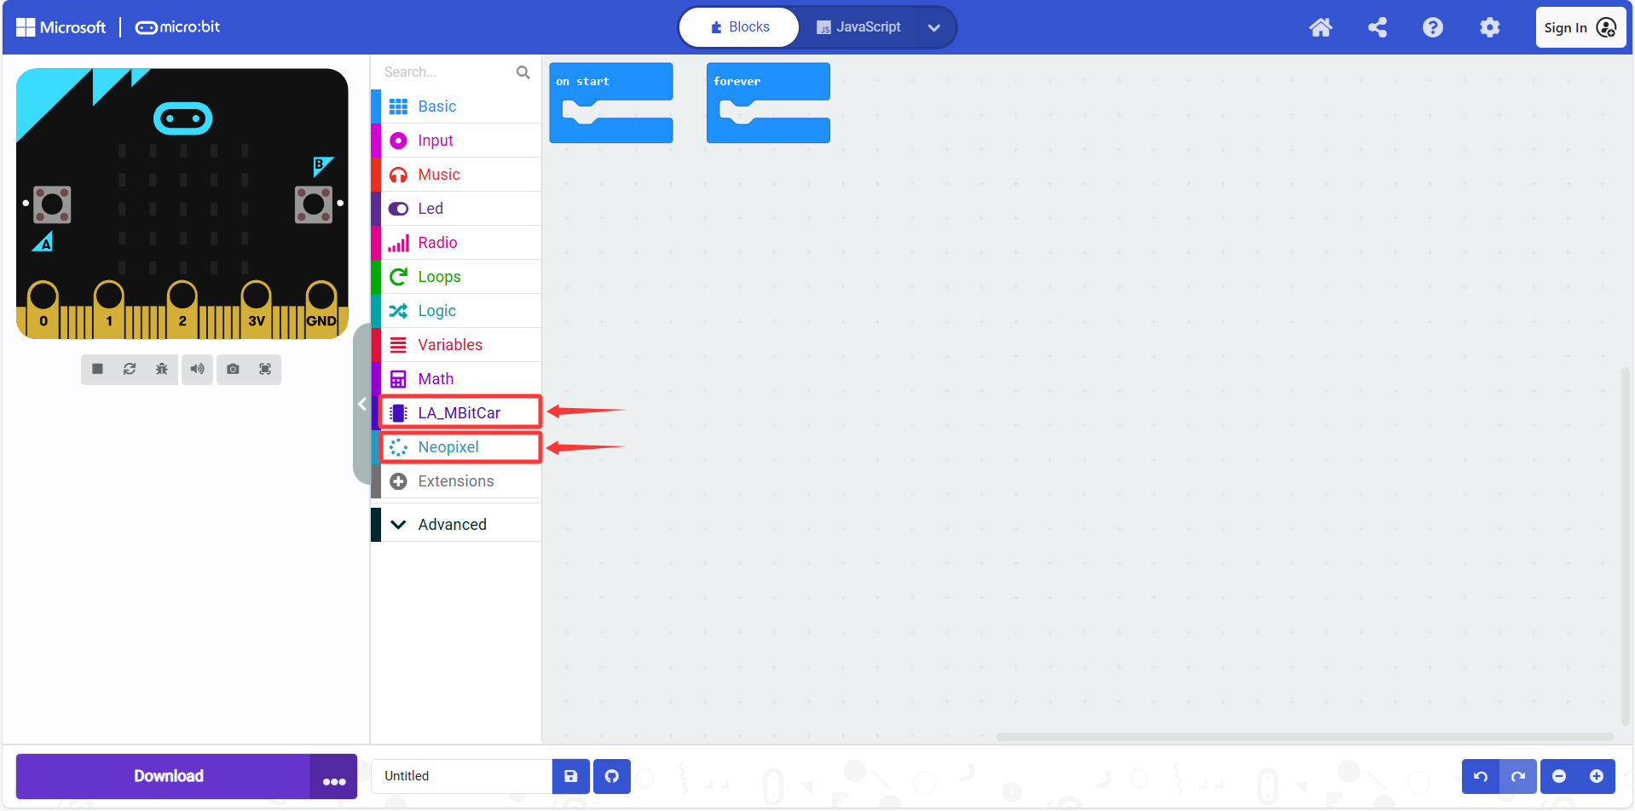Switch to the JavaScript tab

point(858,27)
